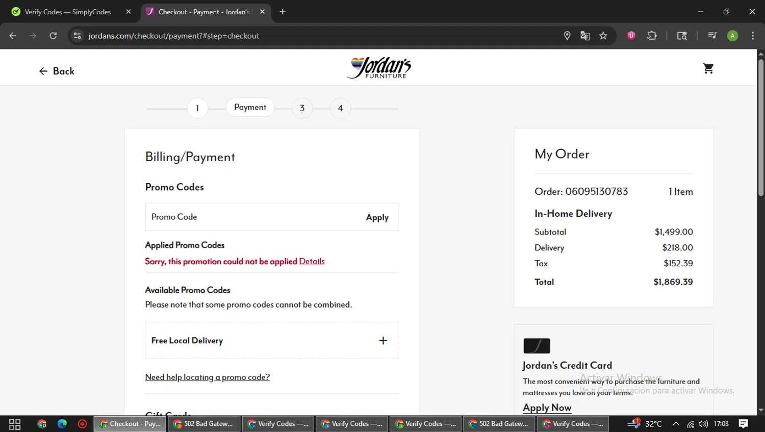The height and width of the screenshot is (432, 765).
Task: Go to checkout step 4
Action: [340, 108]
